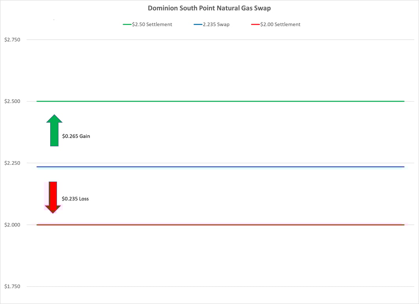Viewport: 419px width, 304px height.
Task: Click the $0.265 Gain annotation
Action: click(x=76, y=136)
